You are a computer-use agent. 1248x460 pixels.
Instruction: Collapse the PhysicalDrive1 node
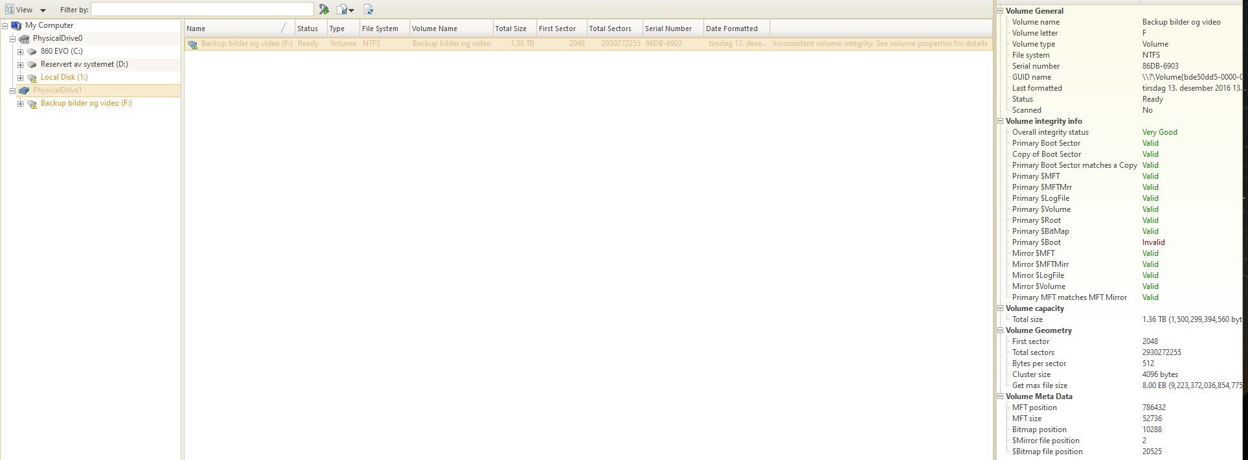[12, 91]
